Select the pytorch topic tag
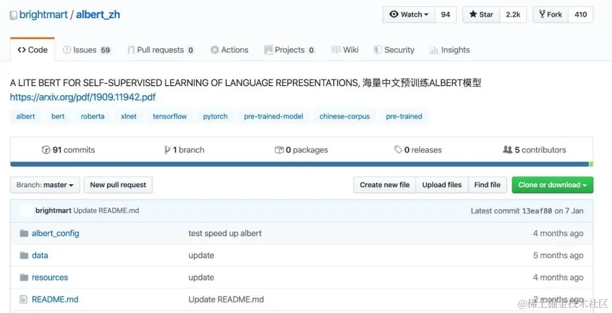The image size is (612, 313). (215, 116)
